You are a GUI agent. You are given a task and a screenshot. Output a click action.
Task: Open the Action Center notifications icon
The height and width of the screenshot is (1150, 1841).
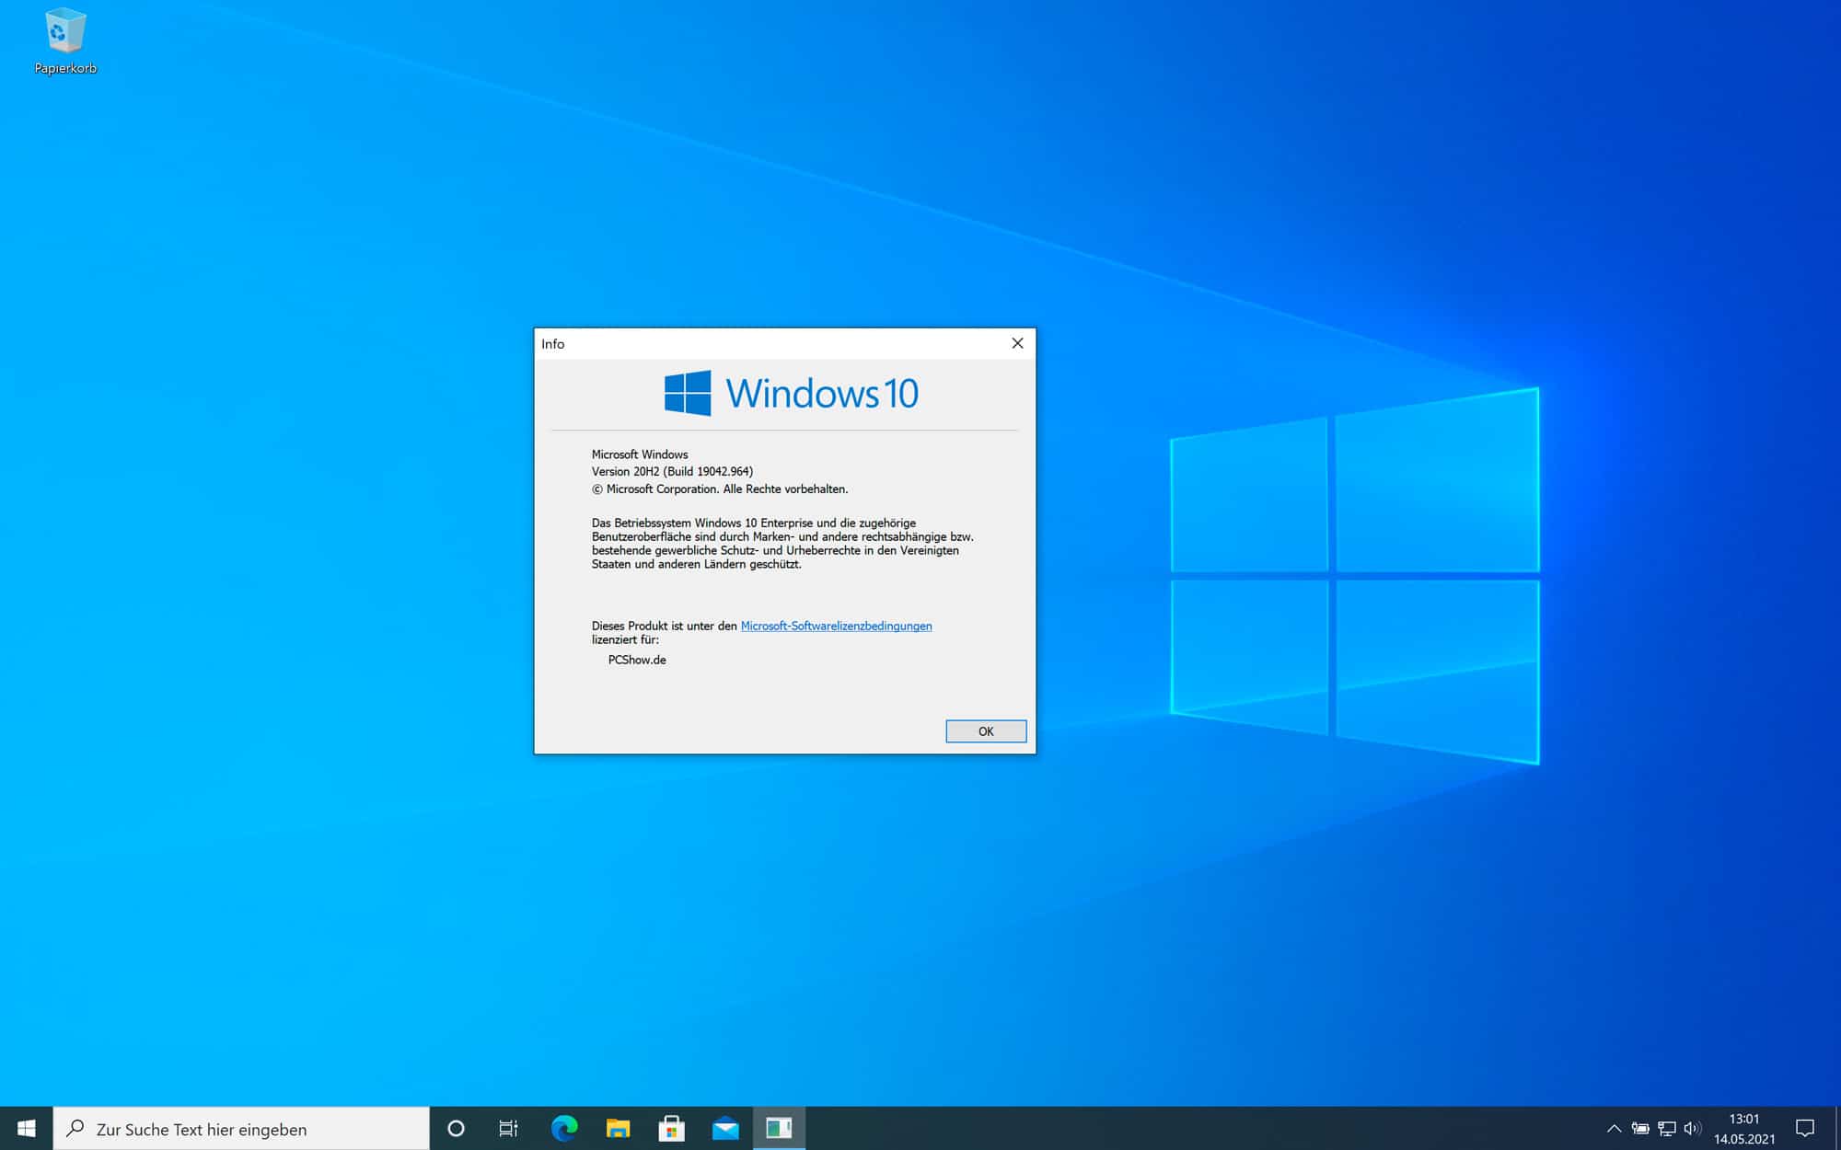pos(1805,1128)
